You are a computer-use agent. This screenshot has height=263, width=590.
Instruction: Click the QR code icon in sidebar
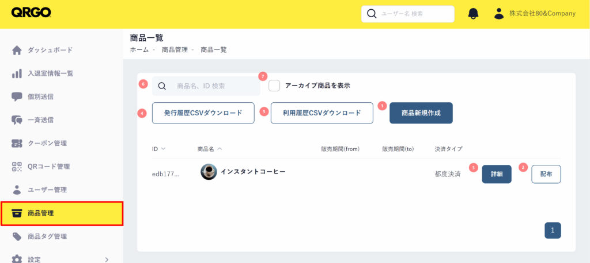[17, 167]
